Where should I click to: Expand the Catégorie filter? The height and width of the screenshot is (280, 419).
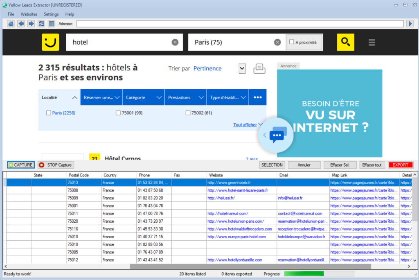point(144,97)
